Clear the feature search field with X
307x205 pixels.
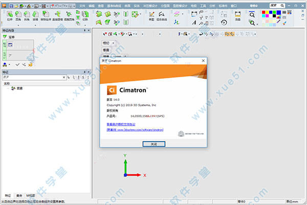tap(64, 77)
